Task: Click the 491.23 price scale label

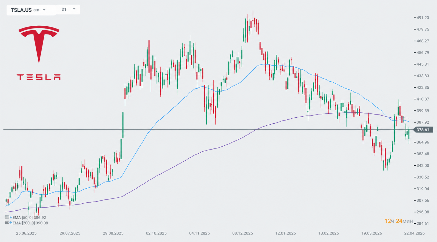Action: (423, 18)
